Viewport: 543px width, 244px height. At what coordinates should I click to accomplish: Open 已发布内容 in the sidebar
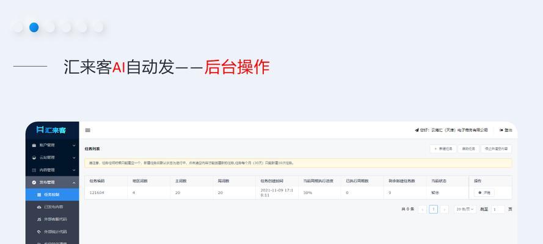(53, 207)
